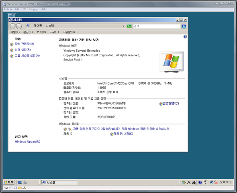This screenshot has height=193, width=237.
Task: Click the Korean/English input mode 'A' indicator
Action: pyautogui.click(x=189, y=183)
